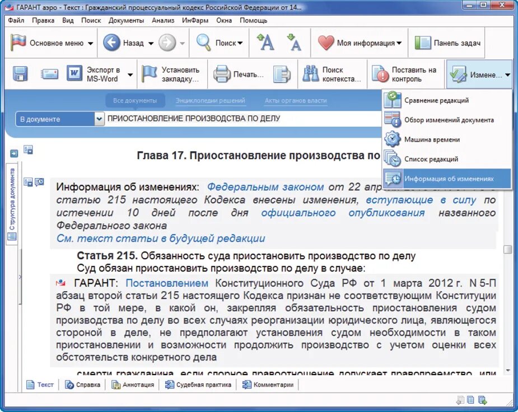Click document icon beside chapter heading
Screen dimensions: 518x412
tap(28, 149)
